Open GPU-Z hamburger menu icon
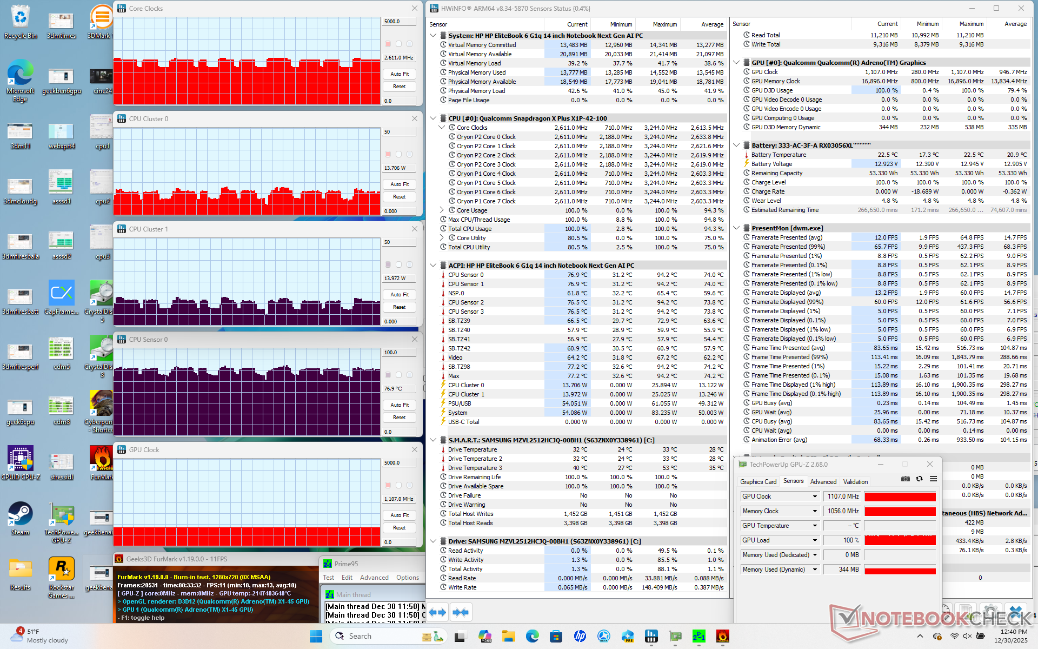Screen dimensions: 1038x649 tap(933, 479)
